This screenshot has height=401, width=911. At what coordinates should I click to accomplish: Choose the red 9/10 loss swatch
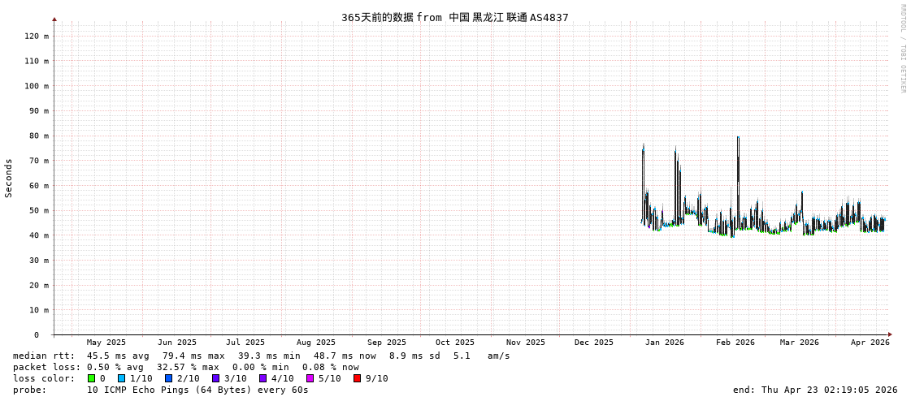click(x=357, y=378)
